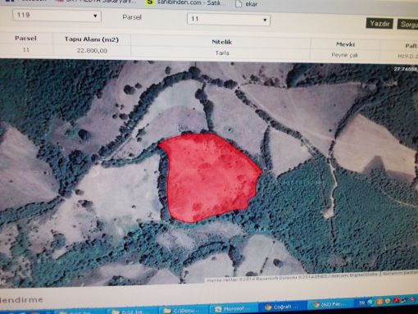
Task: Open the sahibinden.com bookmark
Action: [x=191, y=2]
